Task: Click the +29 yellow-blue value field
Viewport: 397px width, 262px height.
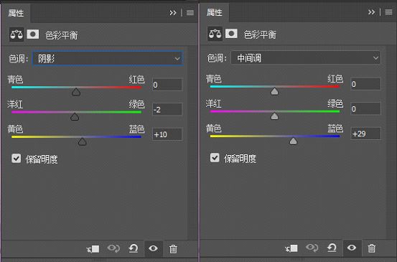Action: pos(365,134)
